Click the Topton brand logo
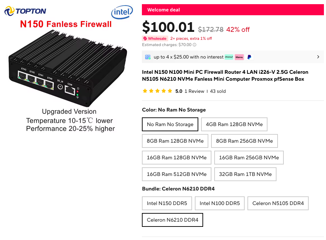Screen dimensions: 326x240 pos(25,11)
